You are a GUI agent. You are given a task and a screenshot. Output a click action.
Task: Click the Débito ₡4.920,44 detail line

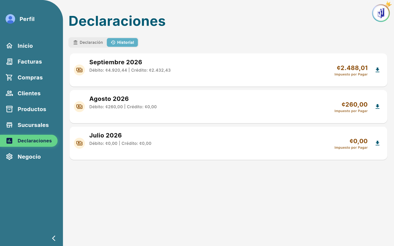130,70
